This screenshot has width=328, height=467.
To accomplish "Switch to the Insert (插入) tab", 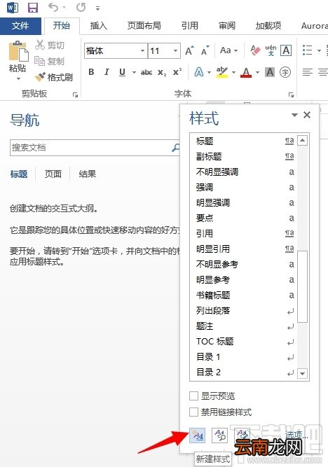I will coord(98,26).
